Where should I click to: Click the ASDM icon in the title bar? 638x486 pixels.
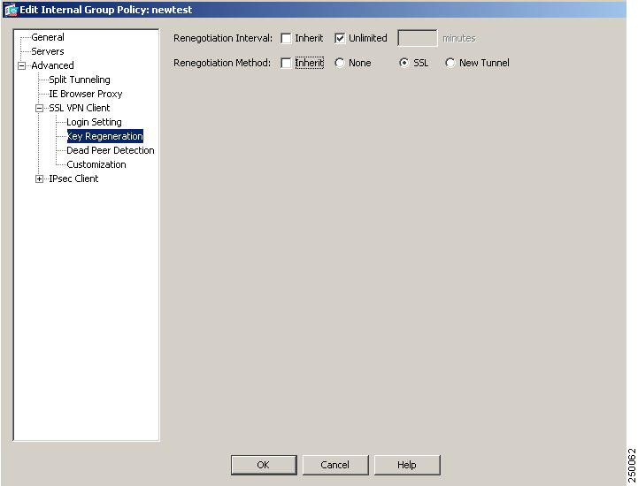(11, 10)
